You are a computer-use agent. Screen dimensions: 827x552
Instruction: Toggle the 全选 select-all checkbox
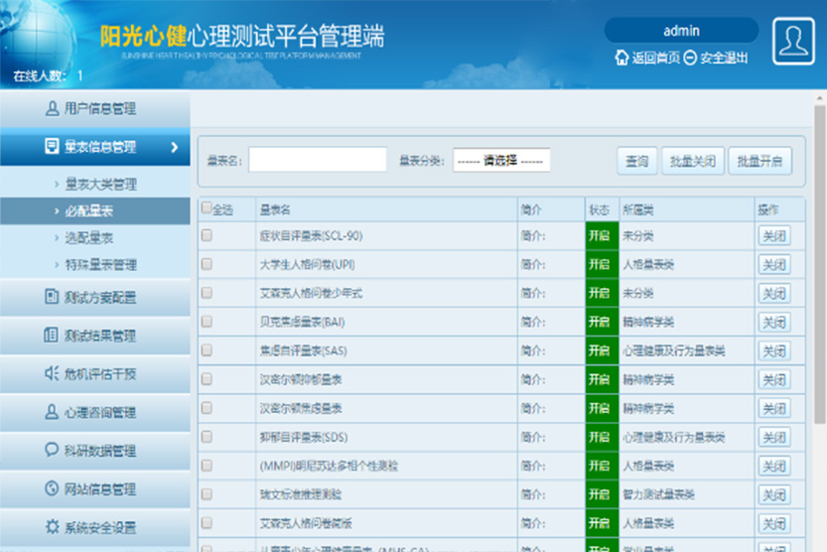coord(207,208)
